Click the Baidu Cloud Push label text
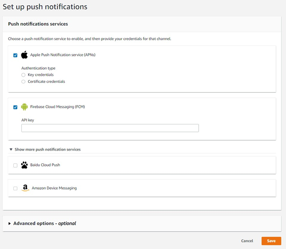Viewport: 286px width, 249px height. [x=45, y=165]
